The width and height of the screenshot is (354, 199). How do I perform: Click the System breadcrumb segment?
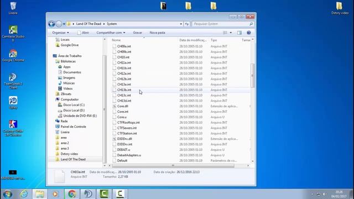click(x=112, y=24)
